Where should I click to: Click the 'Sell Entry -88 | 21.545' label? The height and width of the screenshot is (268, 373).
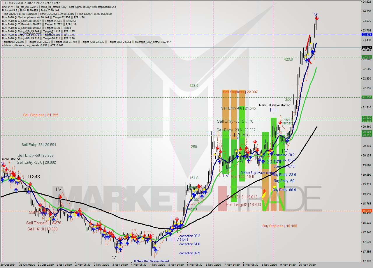[x=238, y=108]
